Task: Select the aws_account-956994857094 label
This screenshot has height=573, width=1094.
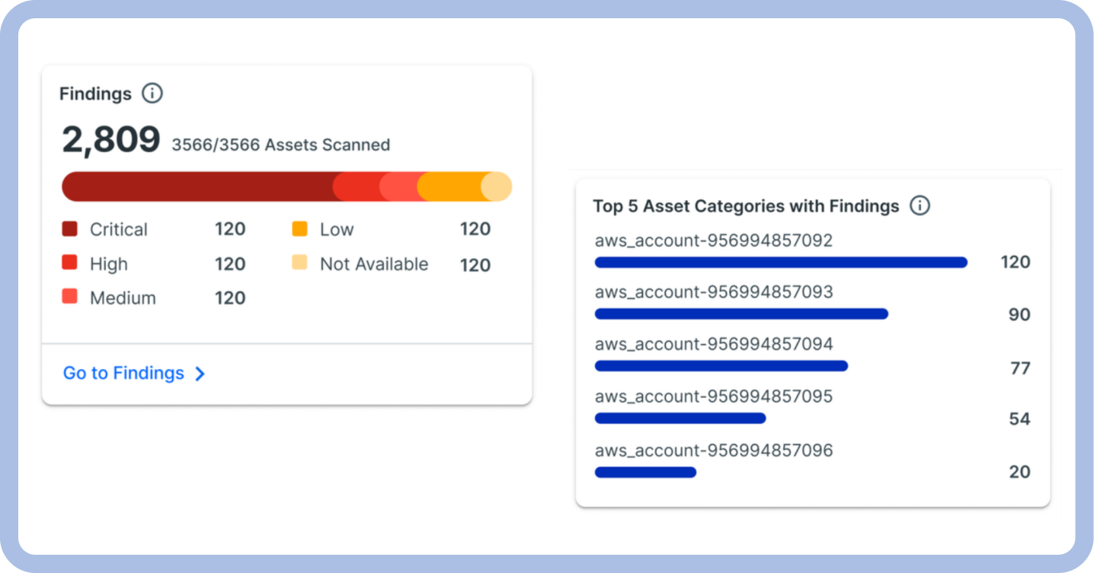Action: click(x=714, y=344)
